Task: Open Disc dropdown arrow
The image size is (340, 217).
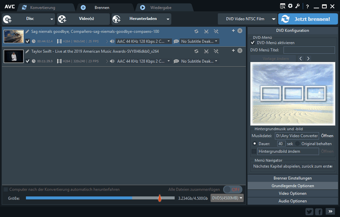Action: (51, 19)
